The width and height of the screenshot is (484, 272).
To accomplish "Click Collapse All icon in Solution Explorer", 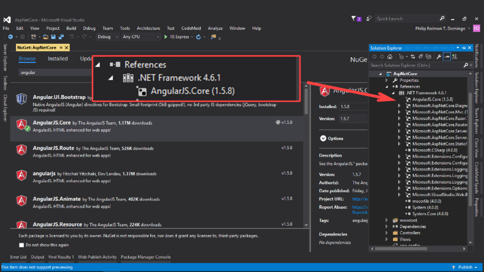I will (420, 57).
